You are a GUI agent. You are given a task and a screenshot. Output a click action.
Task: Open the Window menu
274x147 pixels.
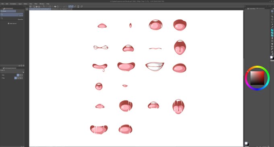pos(42,4)
